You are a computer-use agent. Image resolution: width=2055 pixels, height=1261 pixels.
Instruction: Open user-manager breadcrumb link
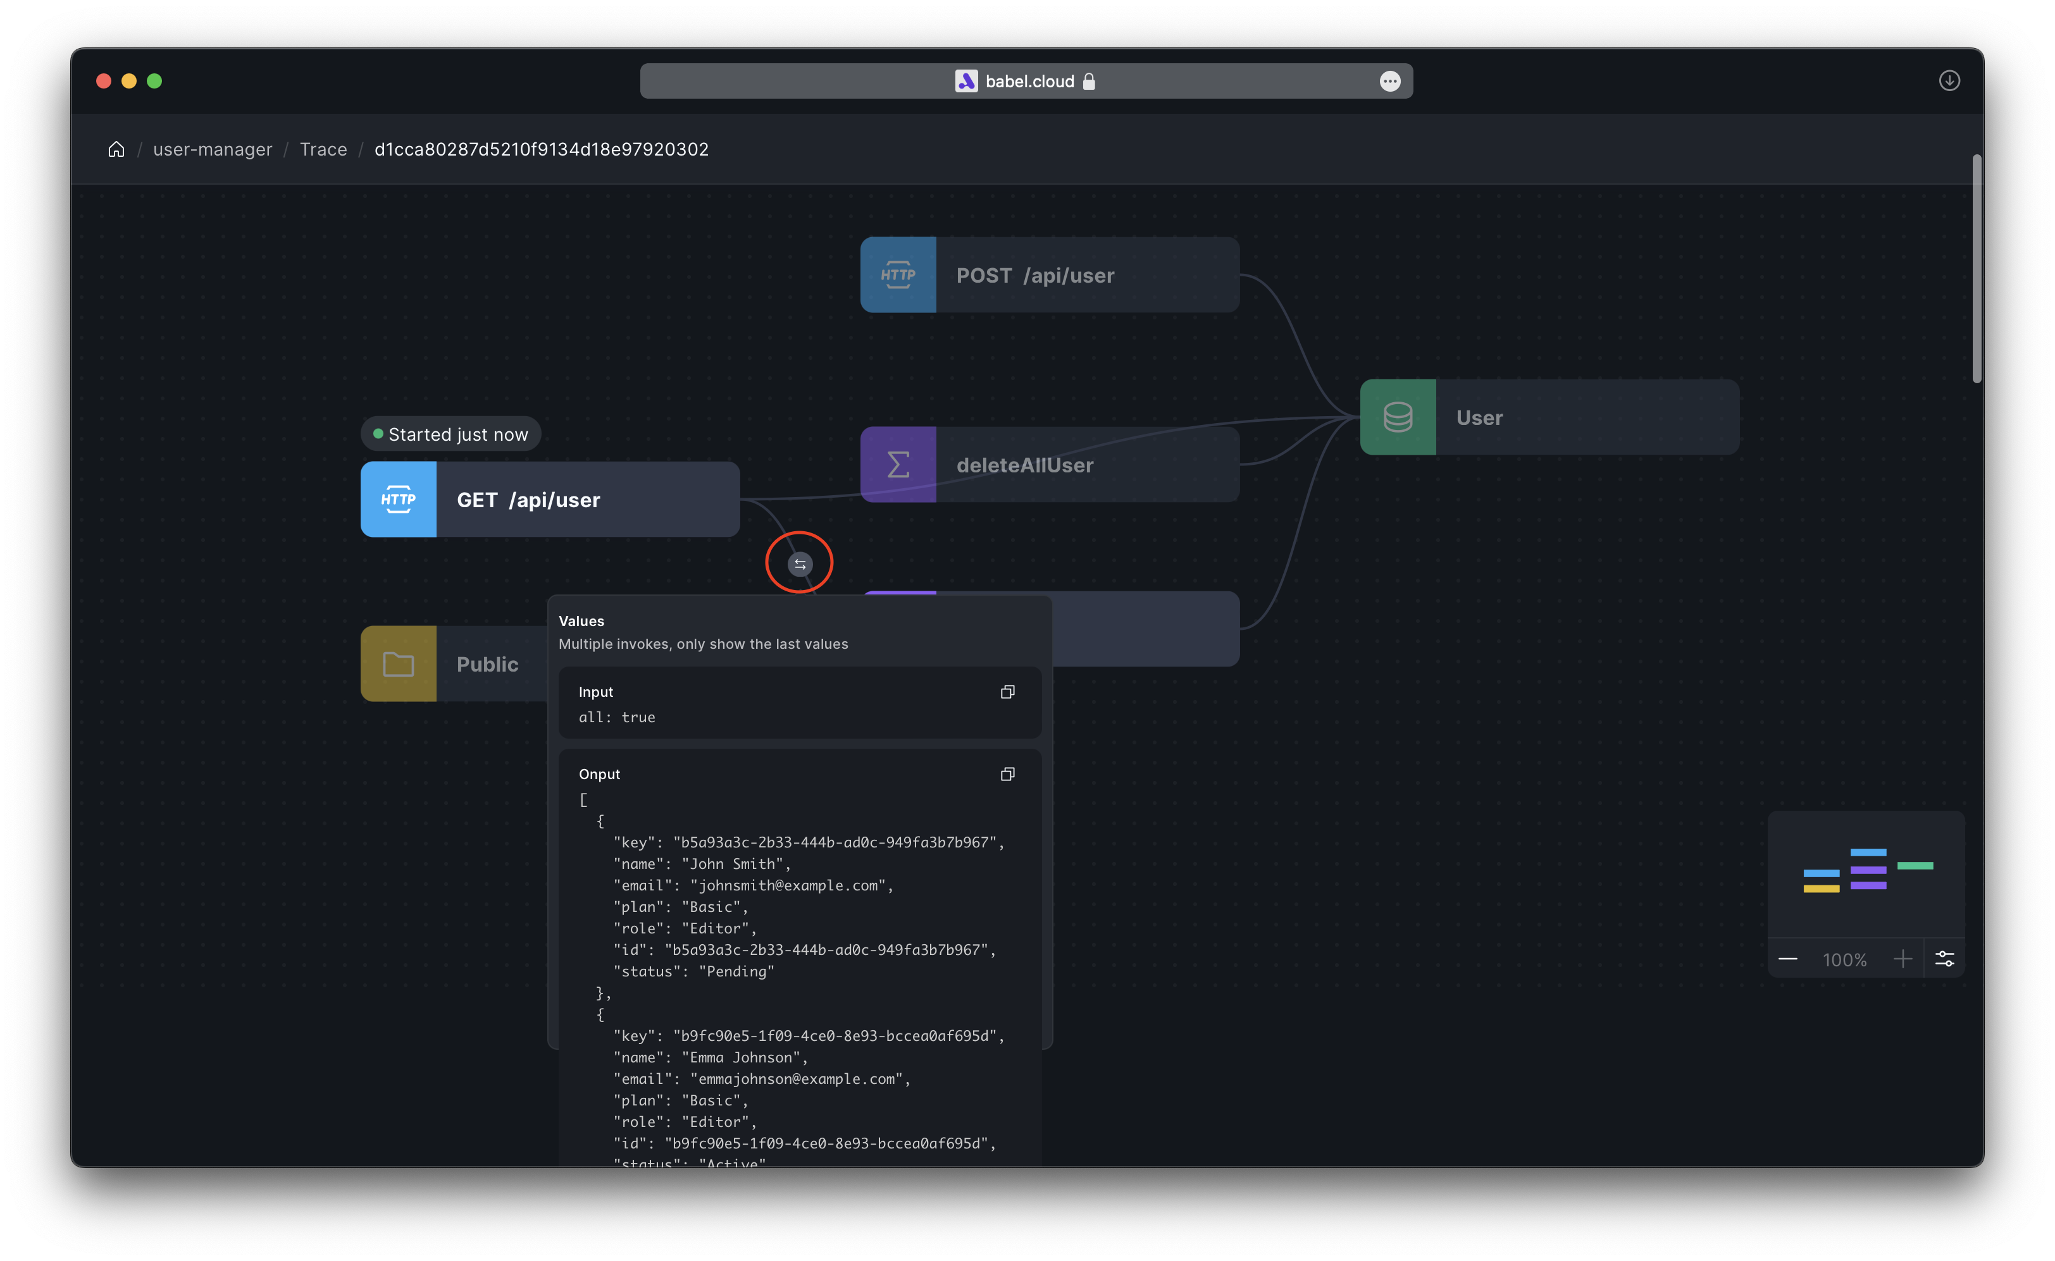point(212,149)
